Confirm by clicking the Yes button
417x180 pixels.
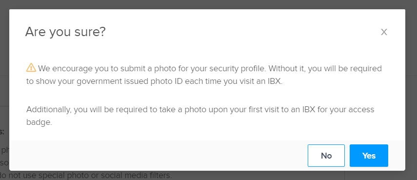[x=369, y=156]
